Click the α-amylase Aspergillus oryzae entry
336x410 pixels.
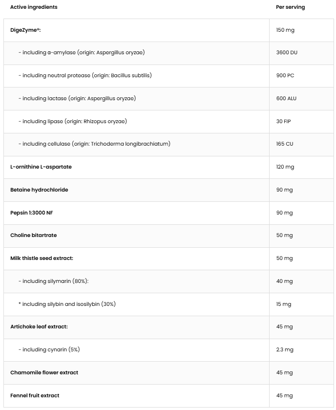coord(81,53)
